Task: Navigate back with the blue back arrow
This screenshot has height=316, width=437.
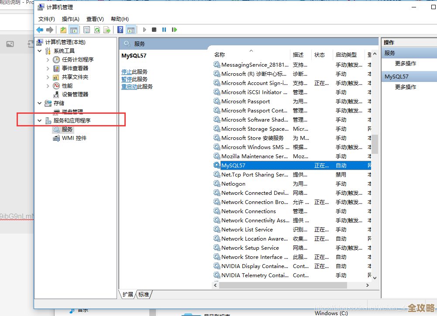Action: click(x=39, y=29)
